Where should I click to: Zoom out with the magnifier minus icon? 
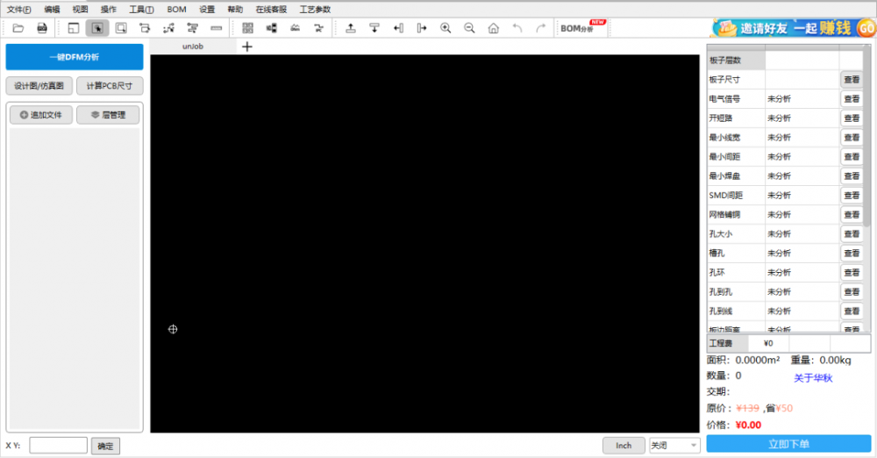(469, 28)
